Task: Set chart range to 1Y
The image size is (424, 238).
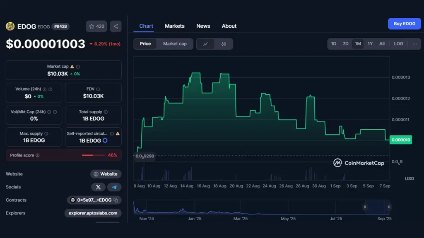Action: click(370, 44)
